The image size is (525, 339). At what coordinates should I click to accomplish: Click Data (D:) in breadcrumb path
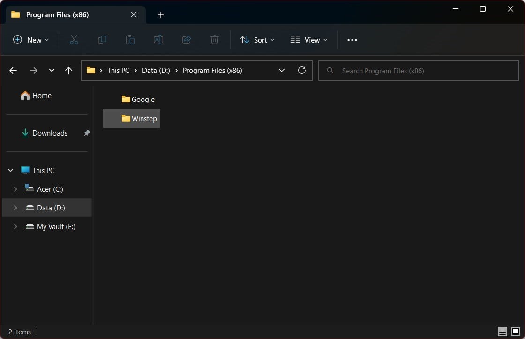coord(156,71)
